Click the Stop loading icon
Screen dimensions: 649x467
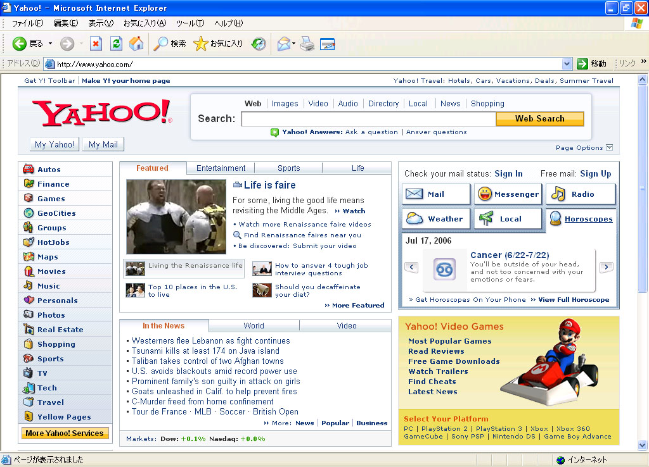tap(96, 44)
